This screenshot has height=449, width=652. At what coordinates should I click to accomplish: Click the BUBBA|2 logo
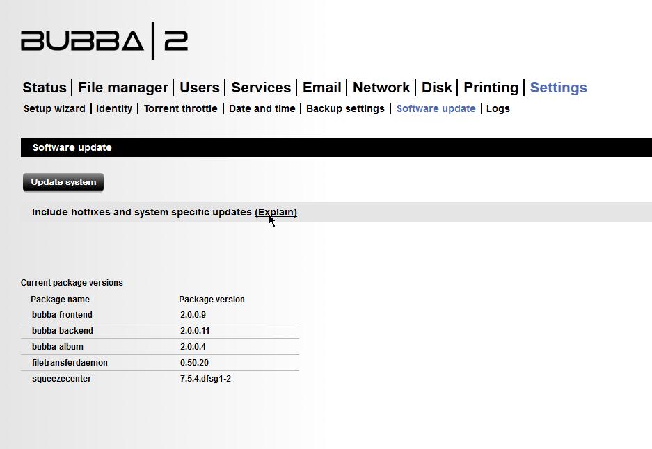click(x=104, y=42)
